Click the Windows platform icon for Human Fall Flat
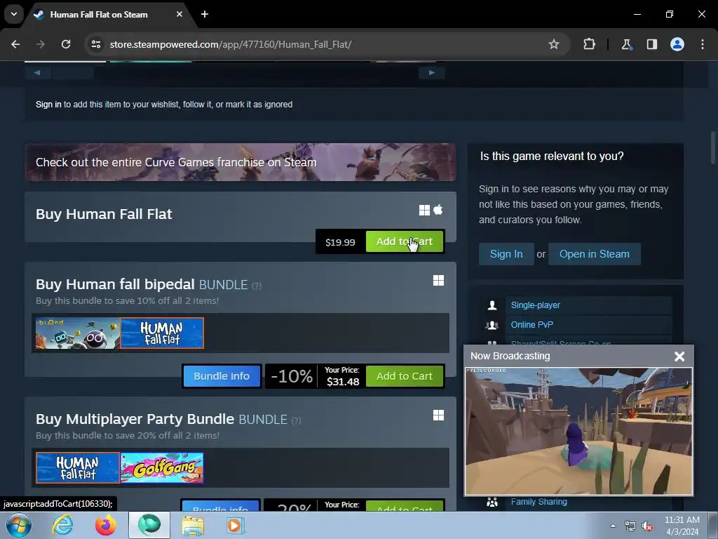 coord(424,210)
